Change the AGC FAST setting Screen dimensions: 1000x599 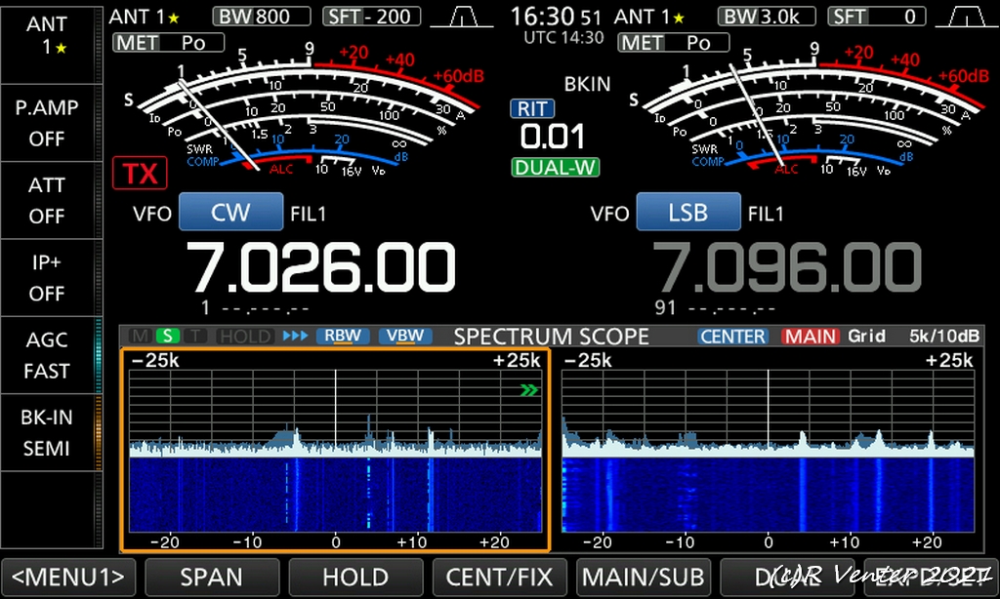point(51,355)
